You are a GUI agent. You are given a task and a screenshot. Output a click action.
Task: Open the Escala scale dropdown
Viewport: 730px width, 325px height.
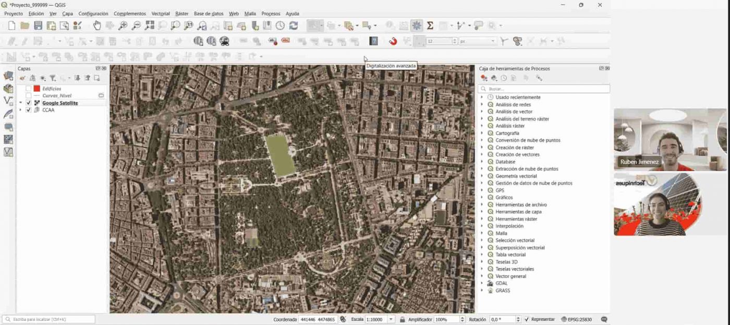point(391,319)
